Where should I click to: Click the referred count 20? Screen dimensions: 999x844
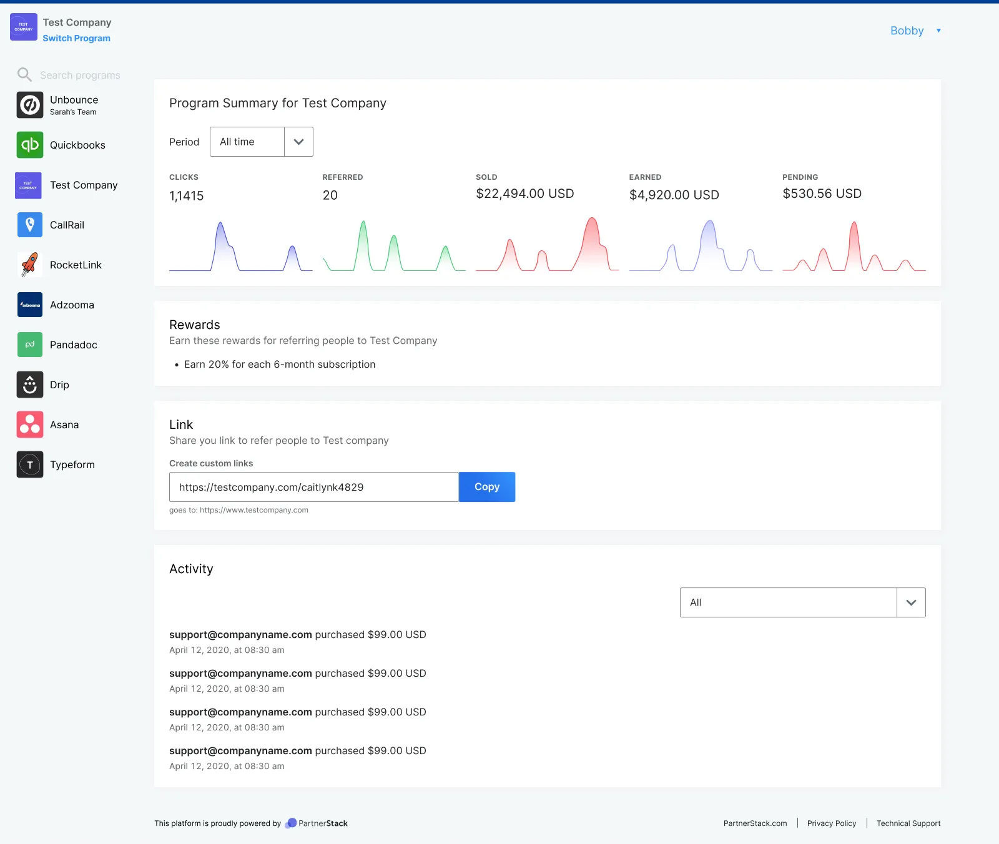[330, 195]
